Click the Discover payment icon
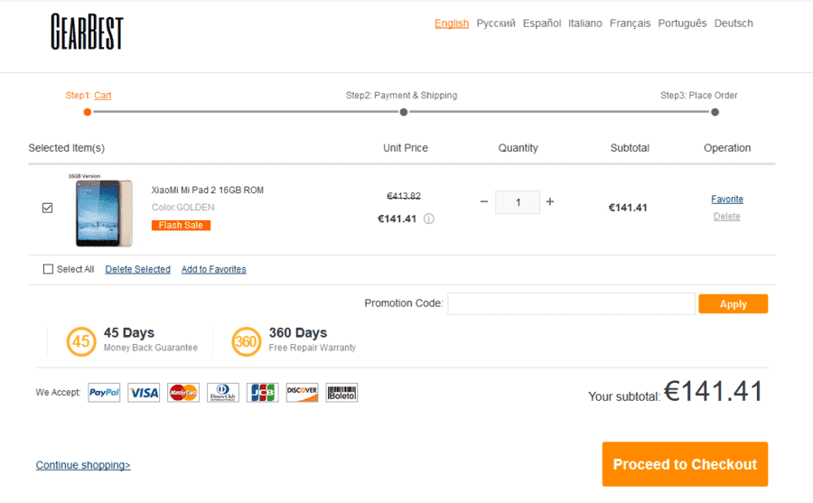The width and height of the screenshot is (813, 503). pyautogui.click(x=303, y=393)
